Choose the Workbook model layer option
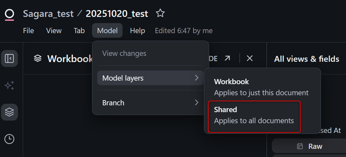The height and width of the screenshot is (157, 346). [x=261, y=87]
